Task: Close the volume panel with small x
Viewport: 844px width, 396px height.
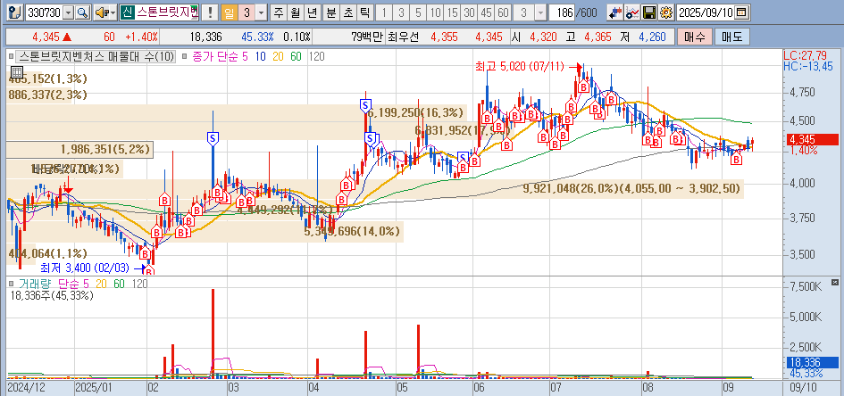Action: click(x=835, y=283)
